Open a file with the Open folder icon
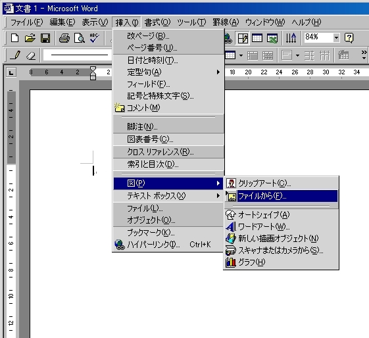This screenshot has height=338, width=369. pos(30,38)
